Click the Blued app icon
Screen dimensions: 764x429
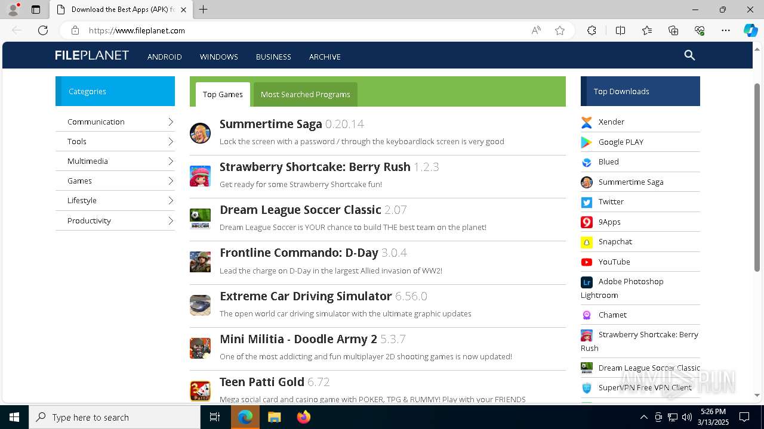587,162
